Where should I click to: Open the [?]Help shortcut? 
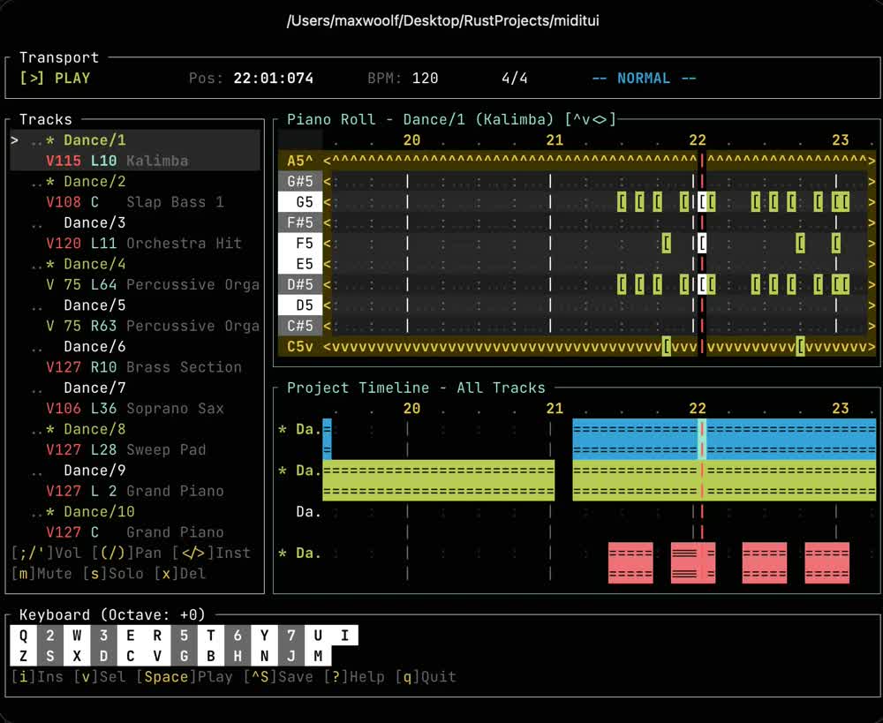[x=354, y=676]
